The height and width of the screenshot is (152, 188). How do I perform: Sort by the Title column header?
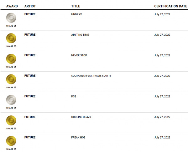click(76, 6)
